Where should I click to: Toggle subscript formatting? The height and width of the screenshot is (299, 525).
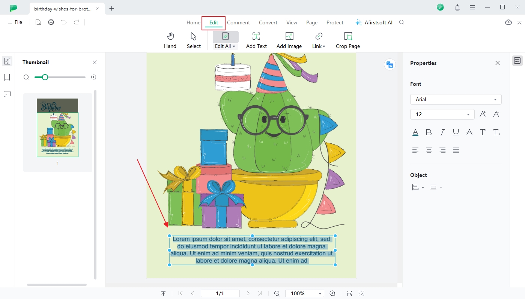[x=496, y=132]
